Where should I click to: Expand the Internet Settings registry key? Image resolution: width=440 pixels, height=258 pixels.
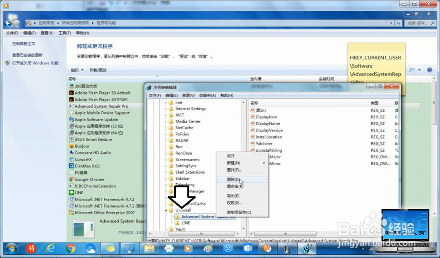point(166,109)
